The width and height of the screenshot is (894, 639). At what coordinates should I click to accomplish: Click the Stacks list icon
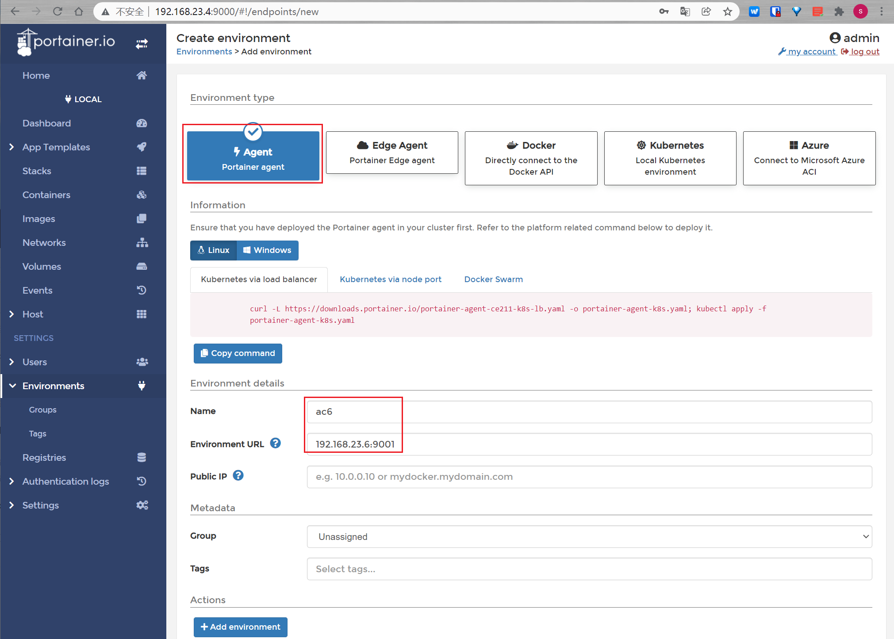tap(142, 171)
